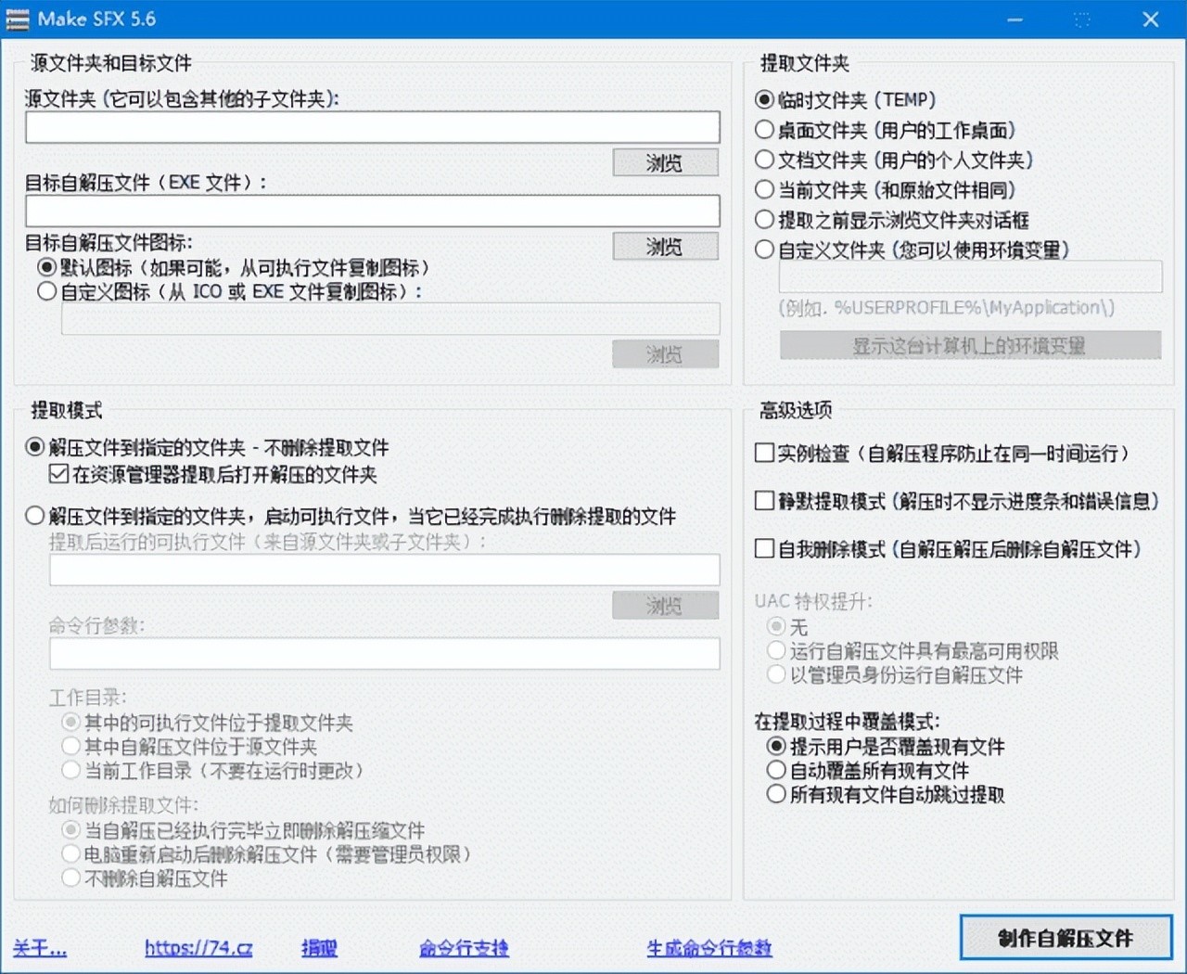Viewport: 1187px width, 974px height.
Task: Click 浏览 button for target EXE file
Action: 665,247
